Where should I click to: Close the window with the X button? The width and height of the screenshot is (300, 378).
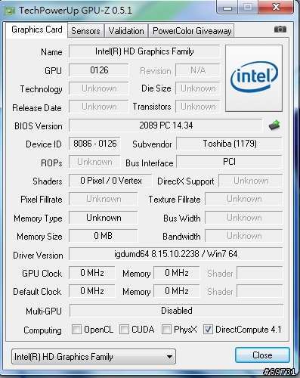coord(276,7)
